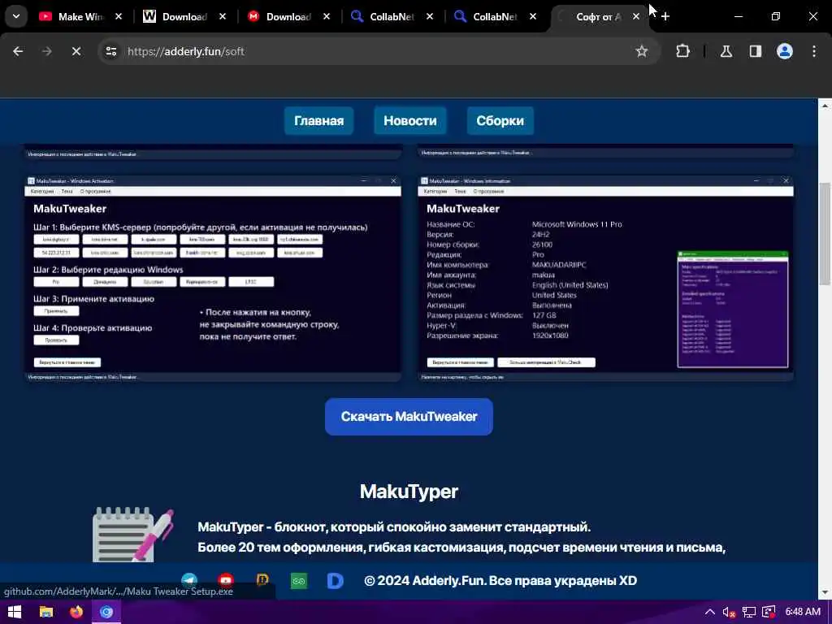Open the Telegram footer link
The image size is (832, 624).
click(189, 580)
